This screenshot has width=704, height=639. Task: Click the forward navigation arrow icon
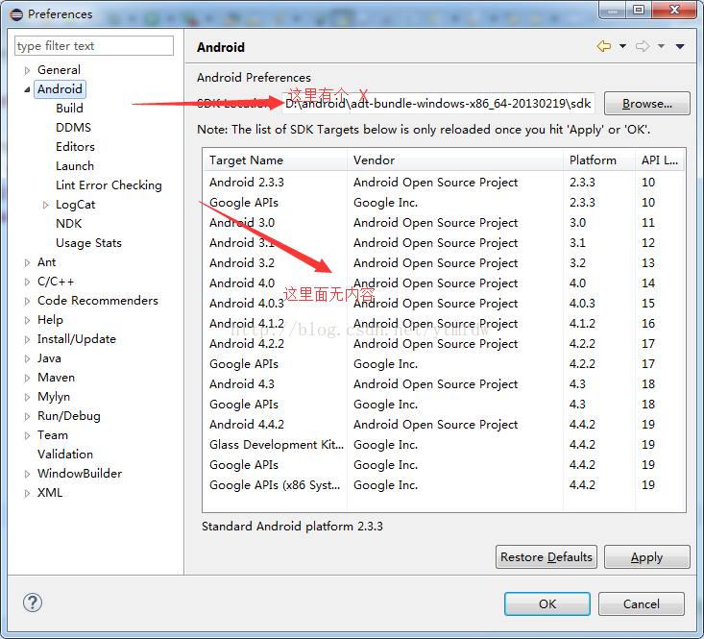tap(643, 46)
